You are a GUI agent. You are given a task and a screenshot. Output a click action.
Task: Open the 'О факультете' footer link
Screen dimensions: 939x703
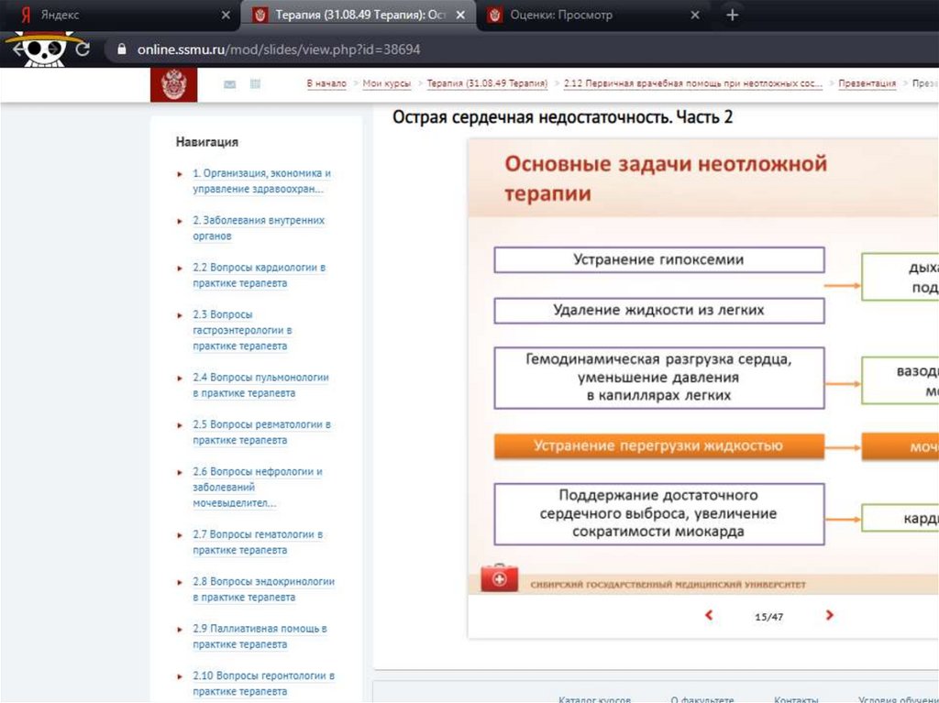(x=701, y=698)
